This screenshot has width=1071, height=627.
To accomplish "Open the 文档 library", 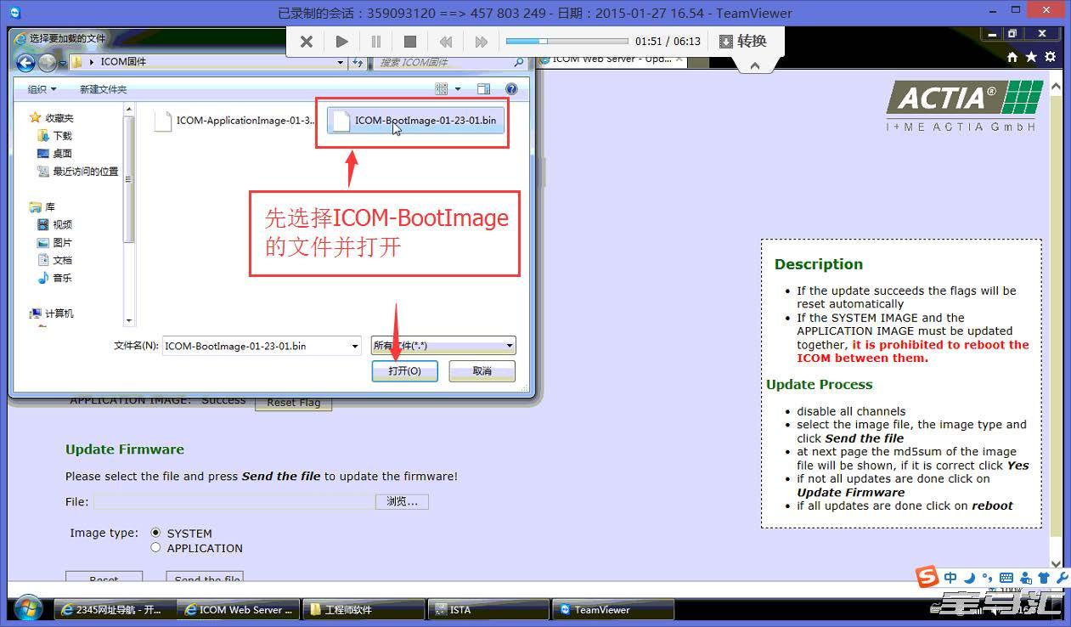I will pyautogui.click(x=54, y=260).
